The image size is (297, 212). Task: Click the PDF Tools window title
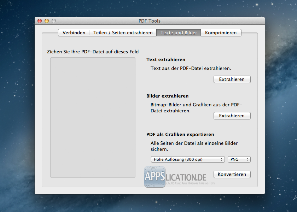pyautogui.click(x=150, y=21)
